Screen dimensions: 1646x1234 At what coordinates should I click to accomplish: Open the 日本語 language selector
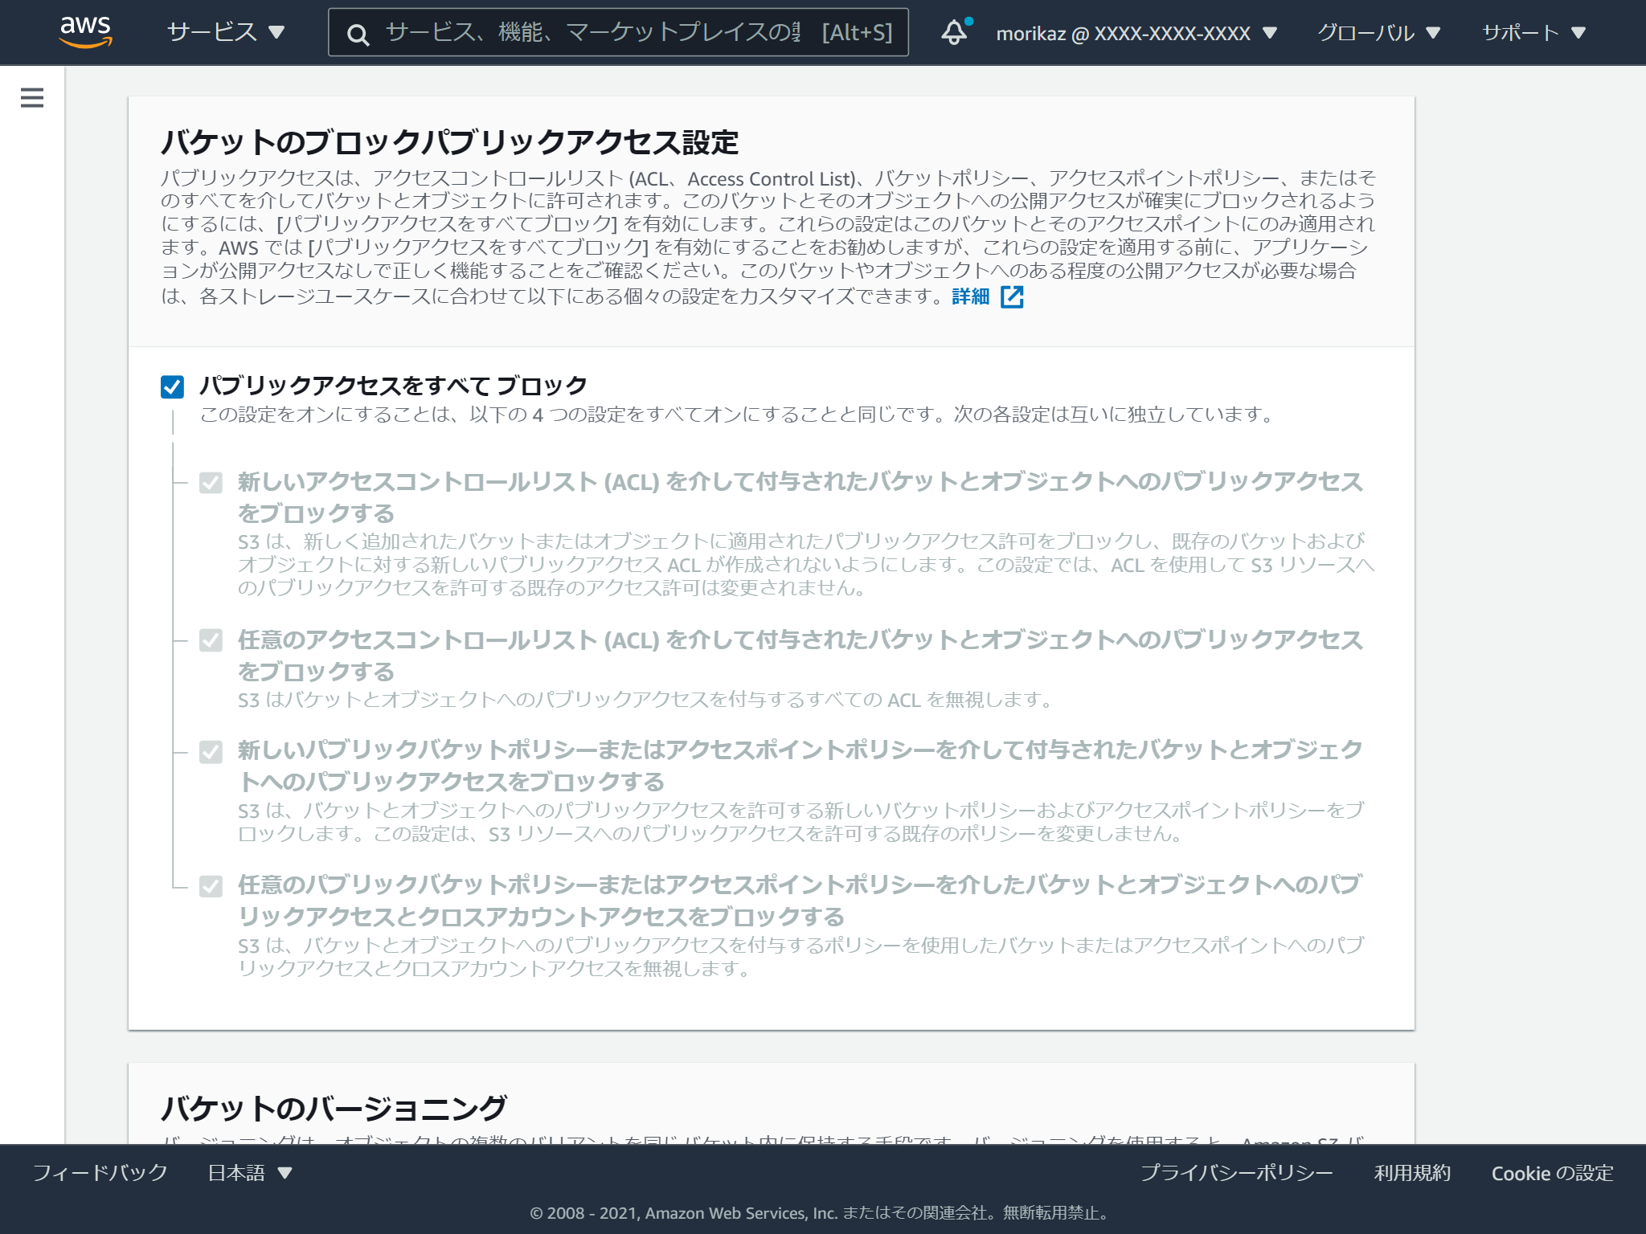click(245, 1173)
